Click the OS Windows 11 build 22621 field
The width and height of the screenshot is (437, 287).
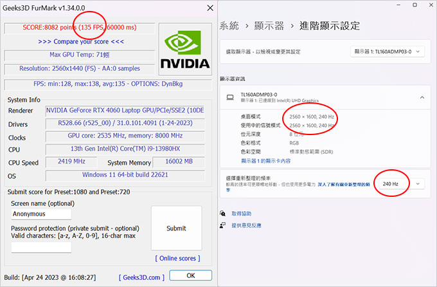[125, 175]
